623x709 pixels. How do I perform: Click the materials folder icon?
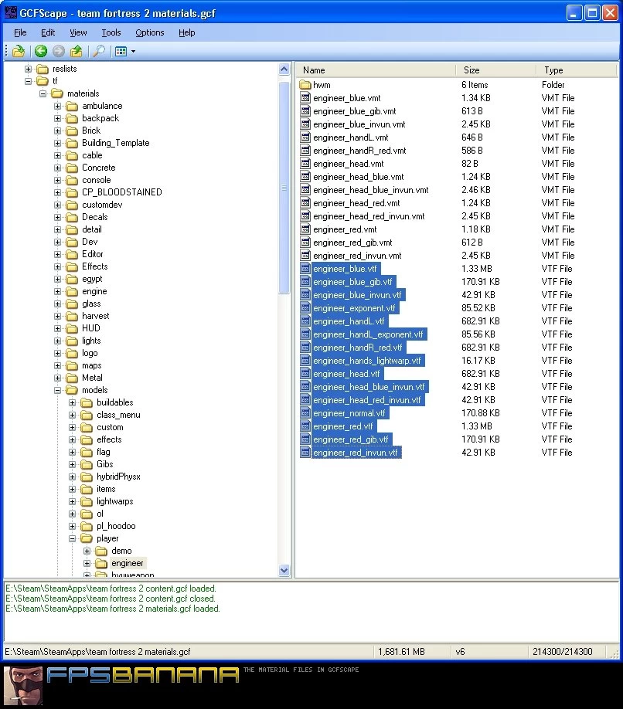click(57, 93)
